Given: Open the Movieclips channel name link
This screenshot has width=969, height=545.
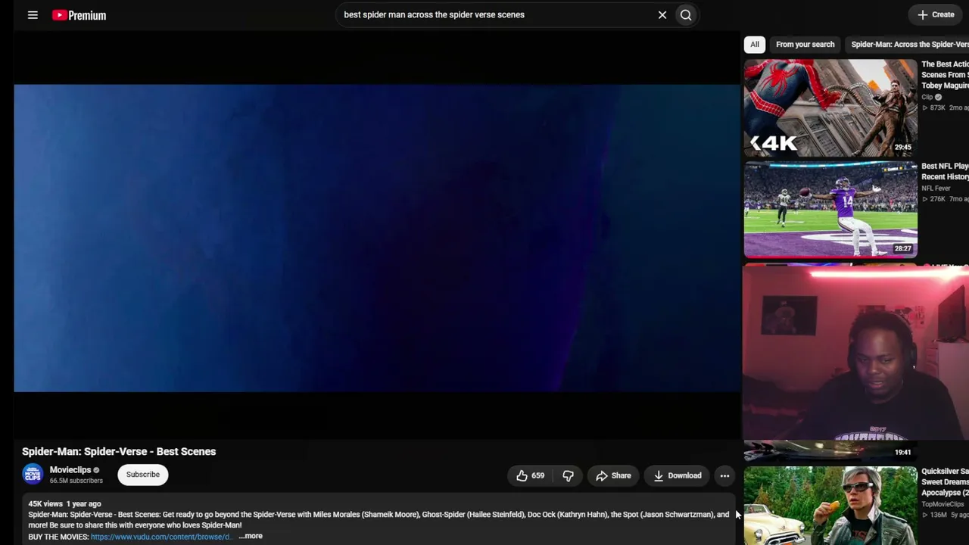Looking at the screenshot, I should click(70, 470).
